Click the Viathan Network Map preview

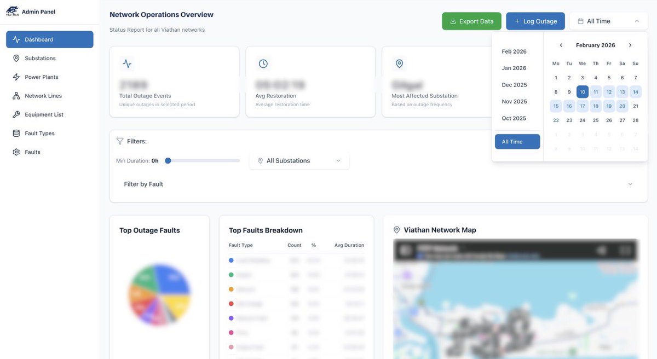pyautogui.click(x=516, y=298)
